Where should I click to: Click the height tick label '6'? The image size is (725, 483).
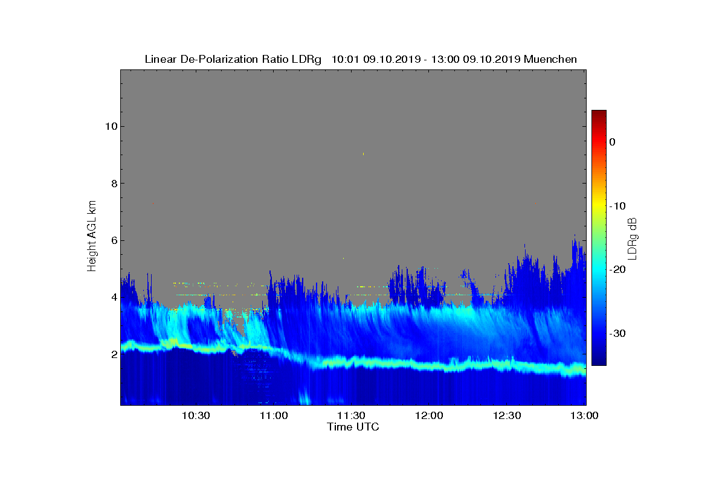tap(113, 240)
